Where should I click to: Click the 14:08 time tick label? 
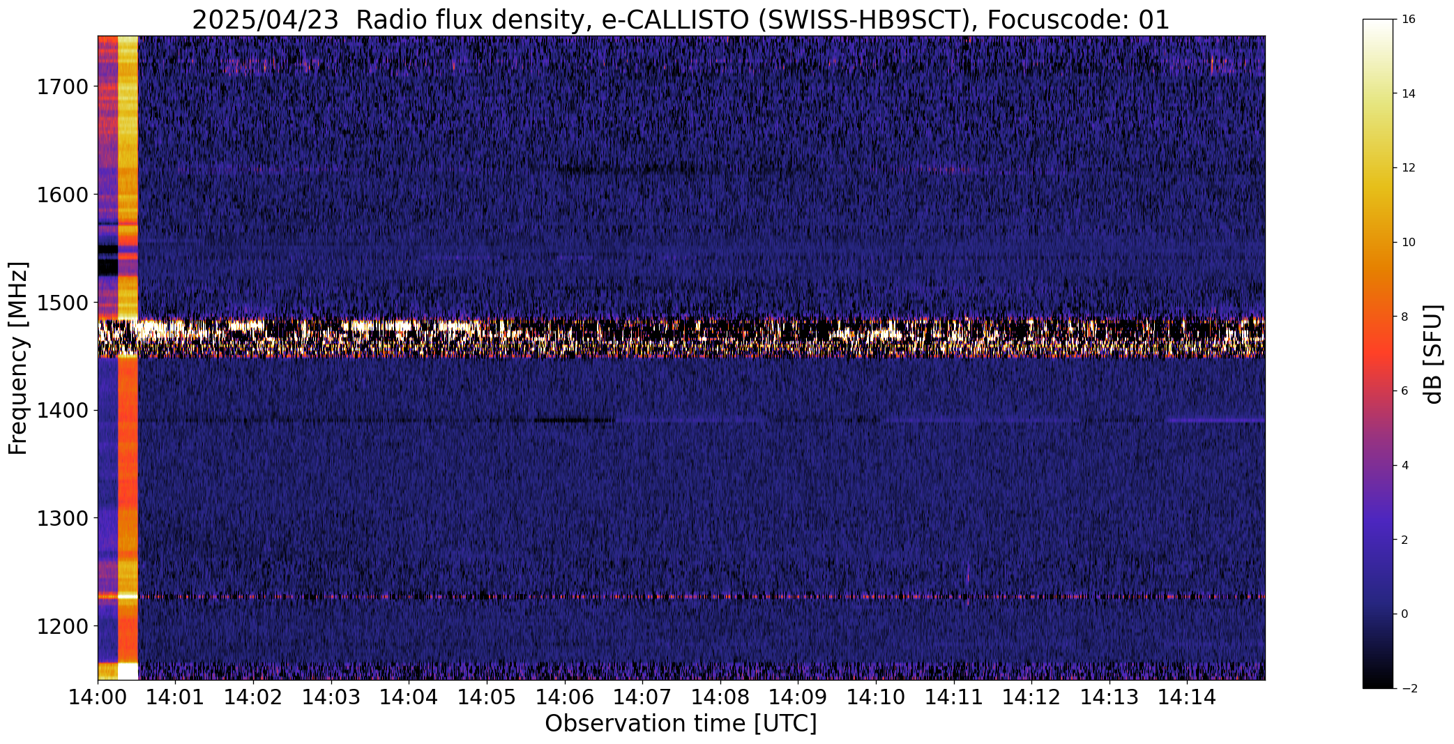(720, 697)
